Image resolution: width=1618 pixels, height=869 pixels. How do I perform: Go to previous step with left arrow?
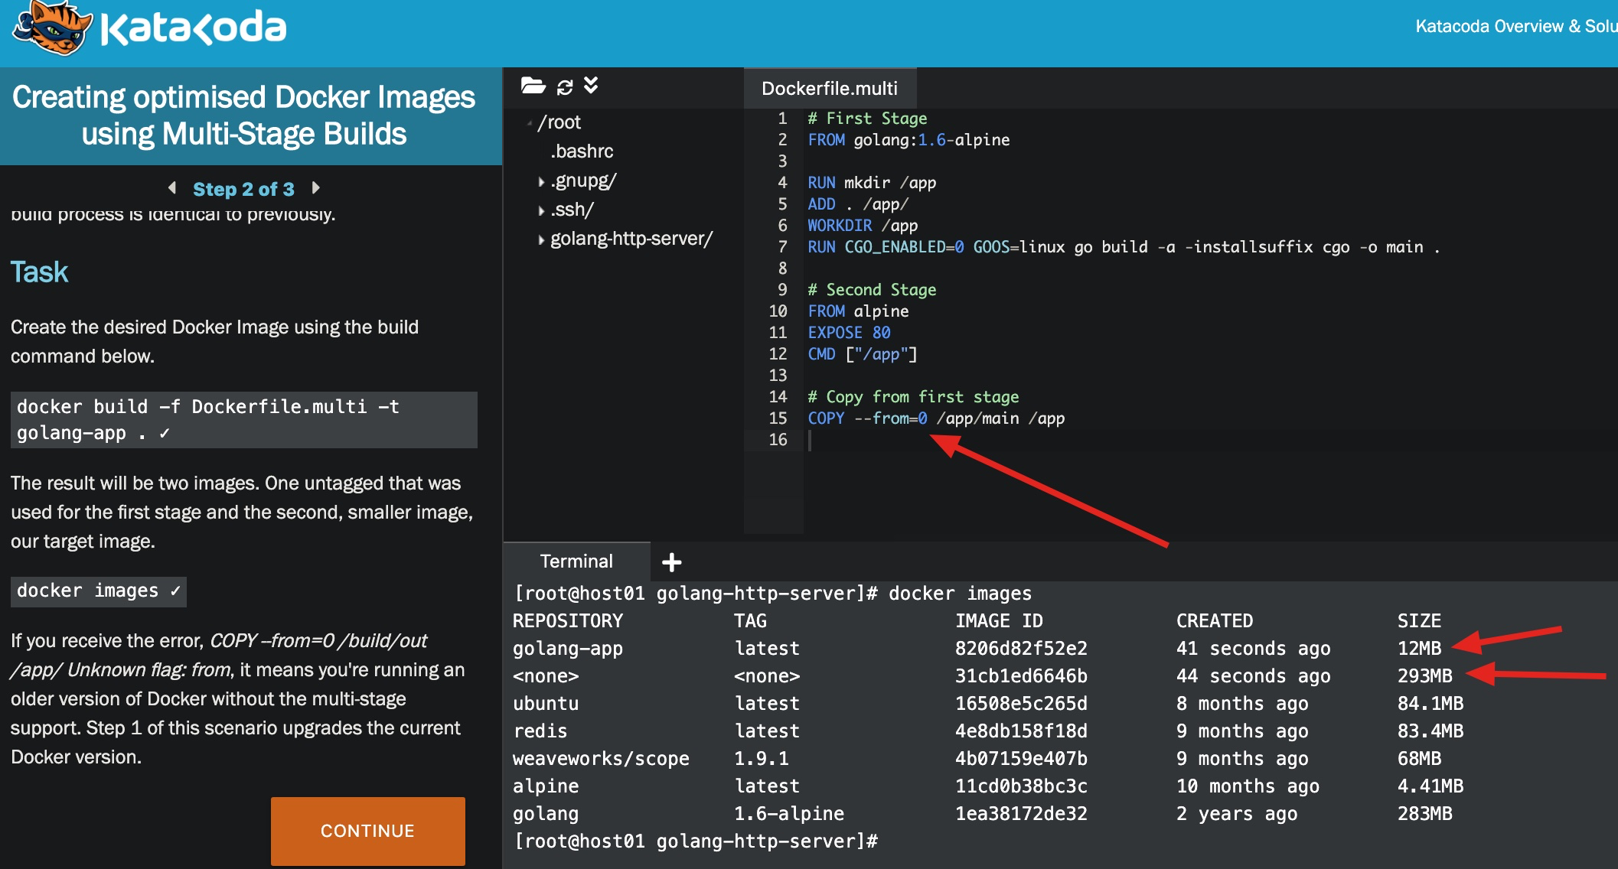click(x=172, y=188)
